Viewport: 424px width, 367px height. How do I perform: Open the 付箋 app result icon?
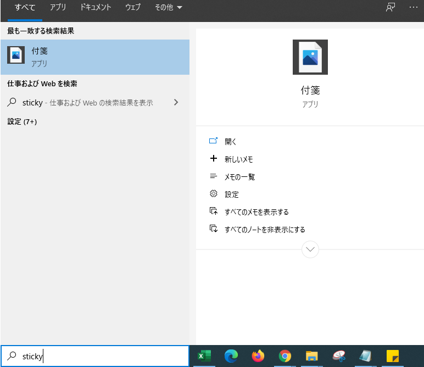click(16, 55)
